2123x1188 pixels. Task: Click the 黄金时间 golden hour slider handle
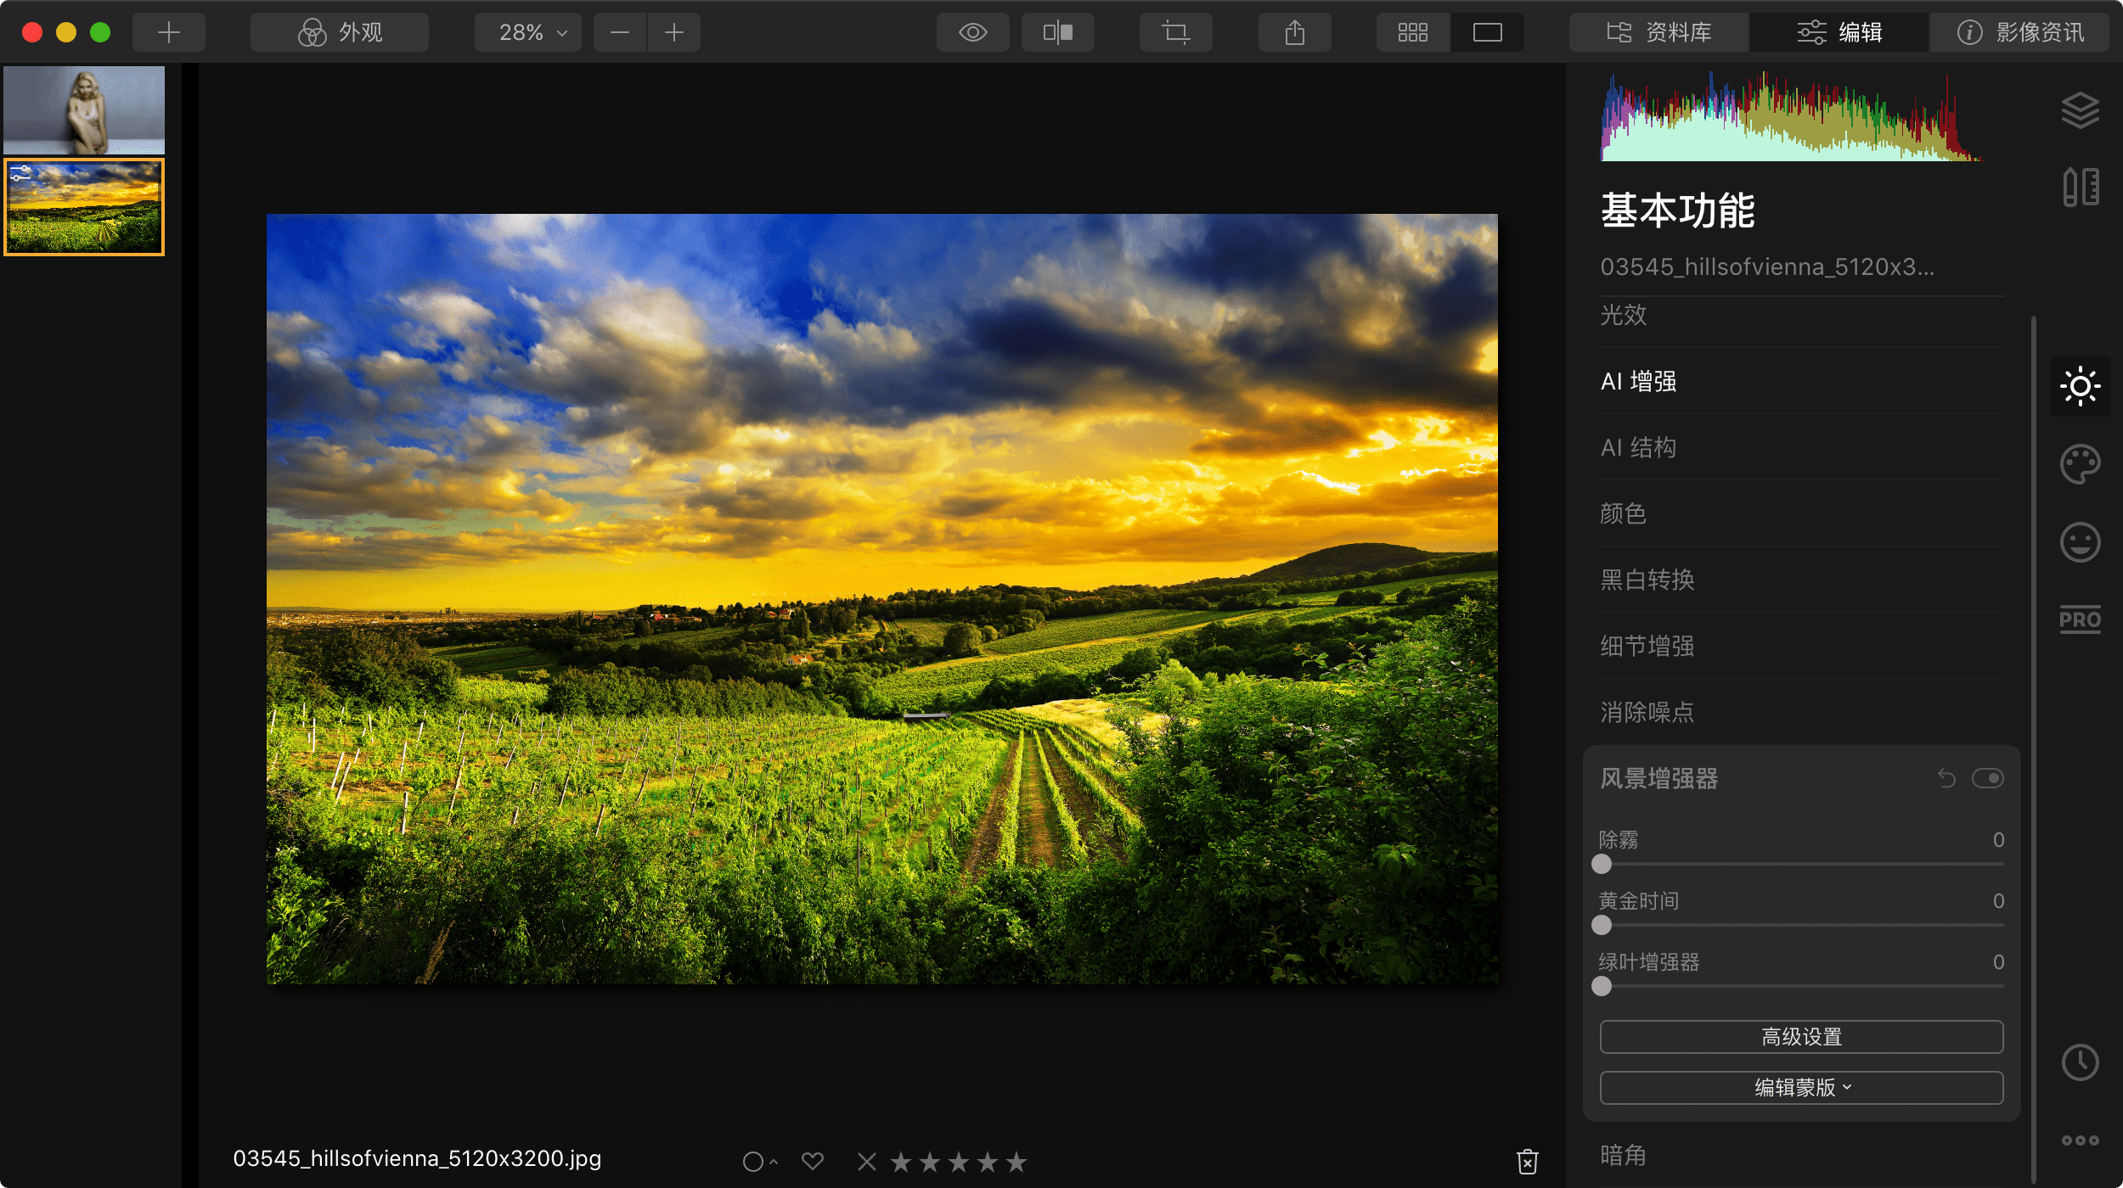pyautogui.click(x=1602, y=925)
